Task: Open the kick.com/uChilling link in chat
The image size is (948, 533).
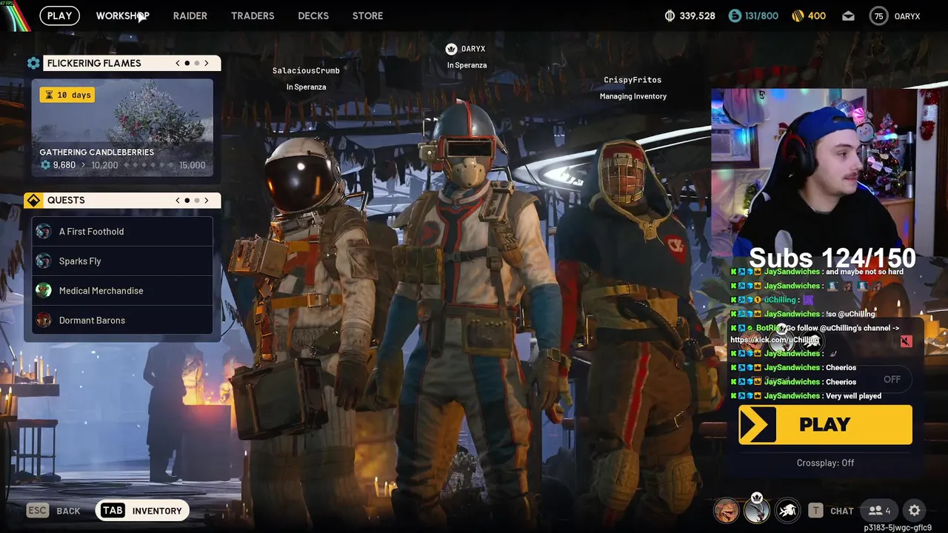Action: coord(775,340)
